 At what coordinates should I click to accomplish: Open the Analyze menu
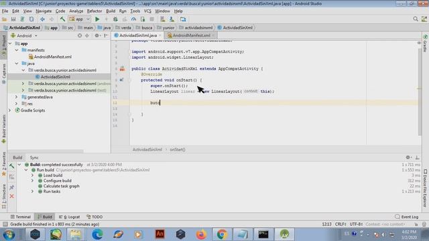click(x=76, y=11)
